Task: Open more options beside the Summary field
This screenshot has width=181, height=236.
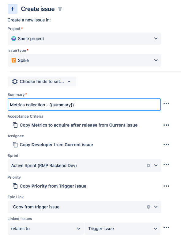Action: click(x=166, y=103)
